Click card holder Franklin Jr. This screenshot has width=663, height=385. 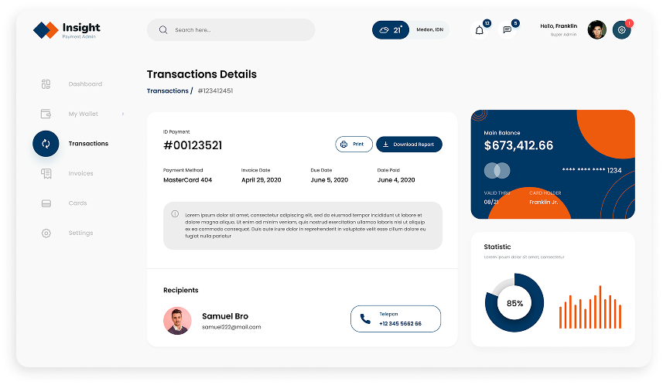click(x=544, y=203)
